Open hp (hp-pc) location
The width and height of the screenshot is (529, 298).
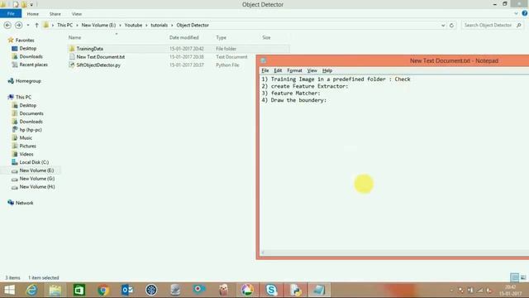coord(31,130)
